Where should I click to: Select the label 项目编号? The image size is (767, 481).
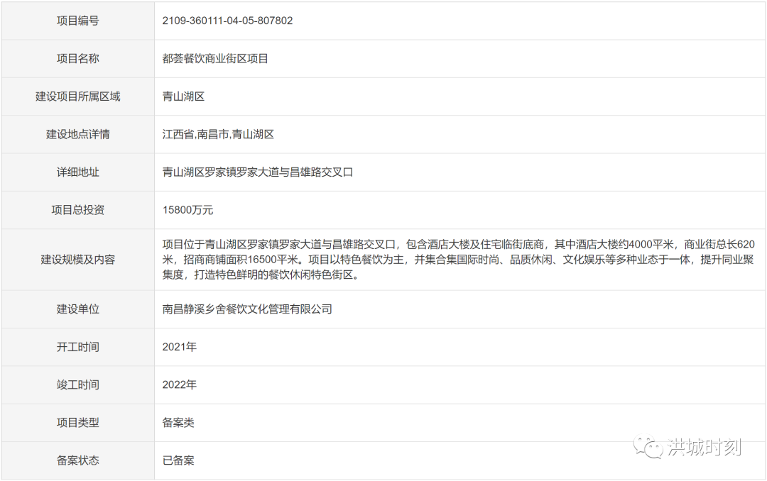[x=78, y=21]
